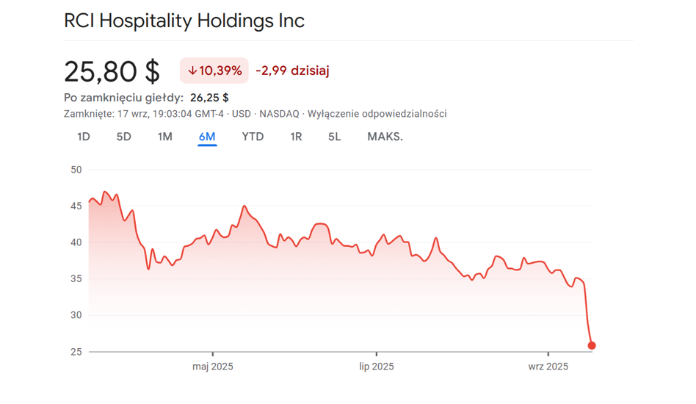Click the 10,39% change badge
696x404 pixels.
click(214, 71)
